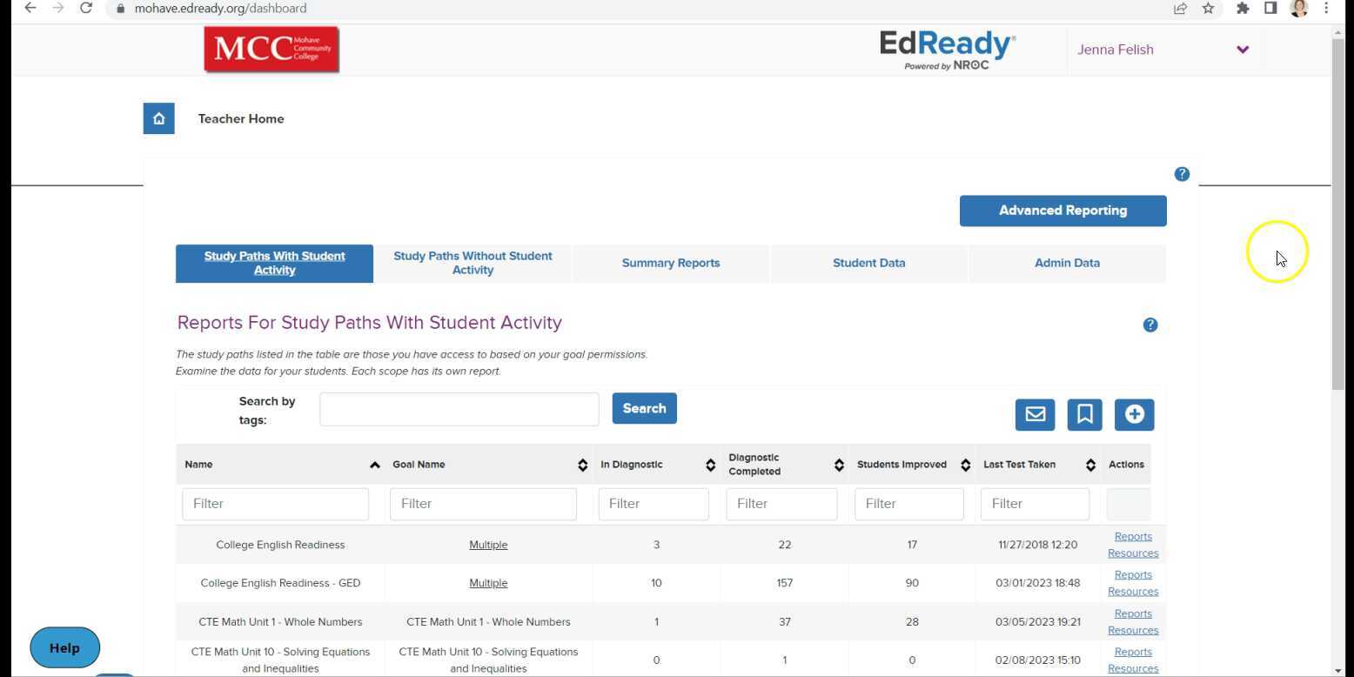Image resolution: width=1354 pixels, height=677 pixels.
Task: Click the add new report plus icon
Action: (x=1134, y=415)
